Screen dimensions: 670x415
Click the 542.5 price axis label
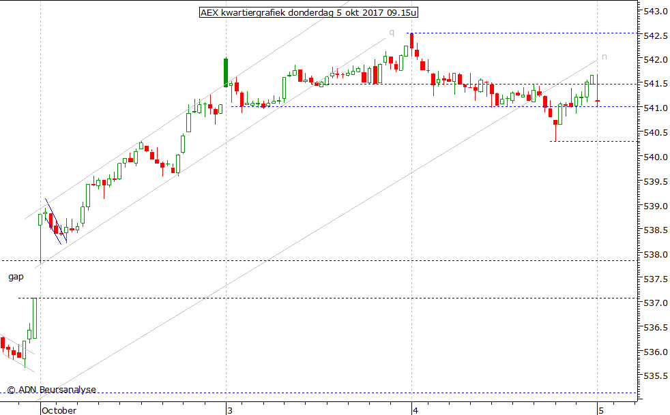click(655, 36)
